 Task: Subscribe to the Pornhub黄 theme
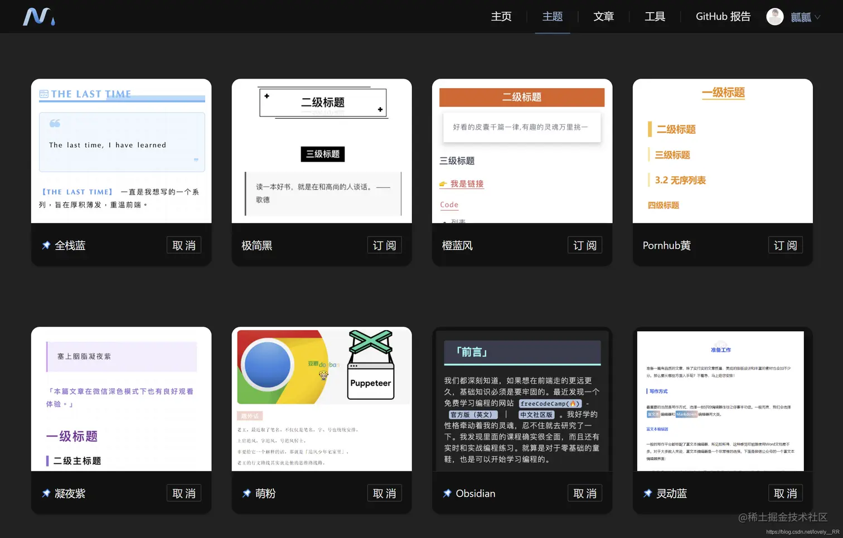785,244
